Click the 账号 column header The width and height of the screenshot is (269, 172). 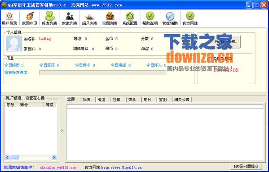tap(31, 104)
